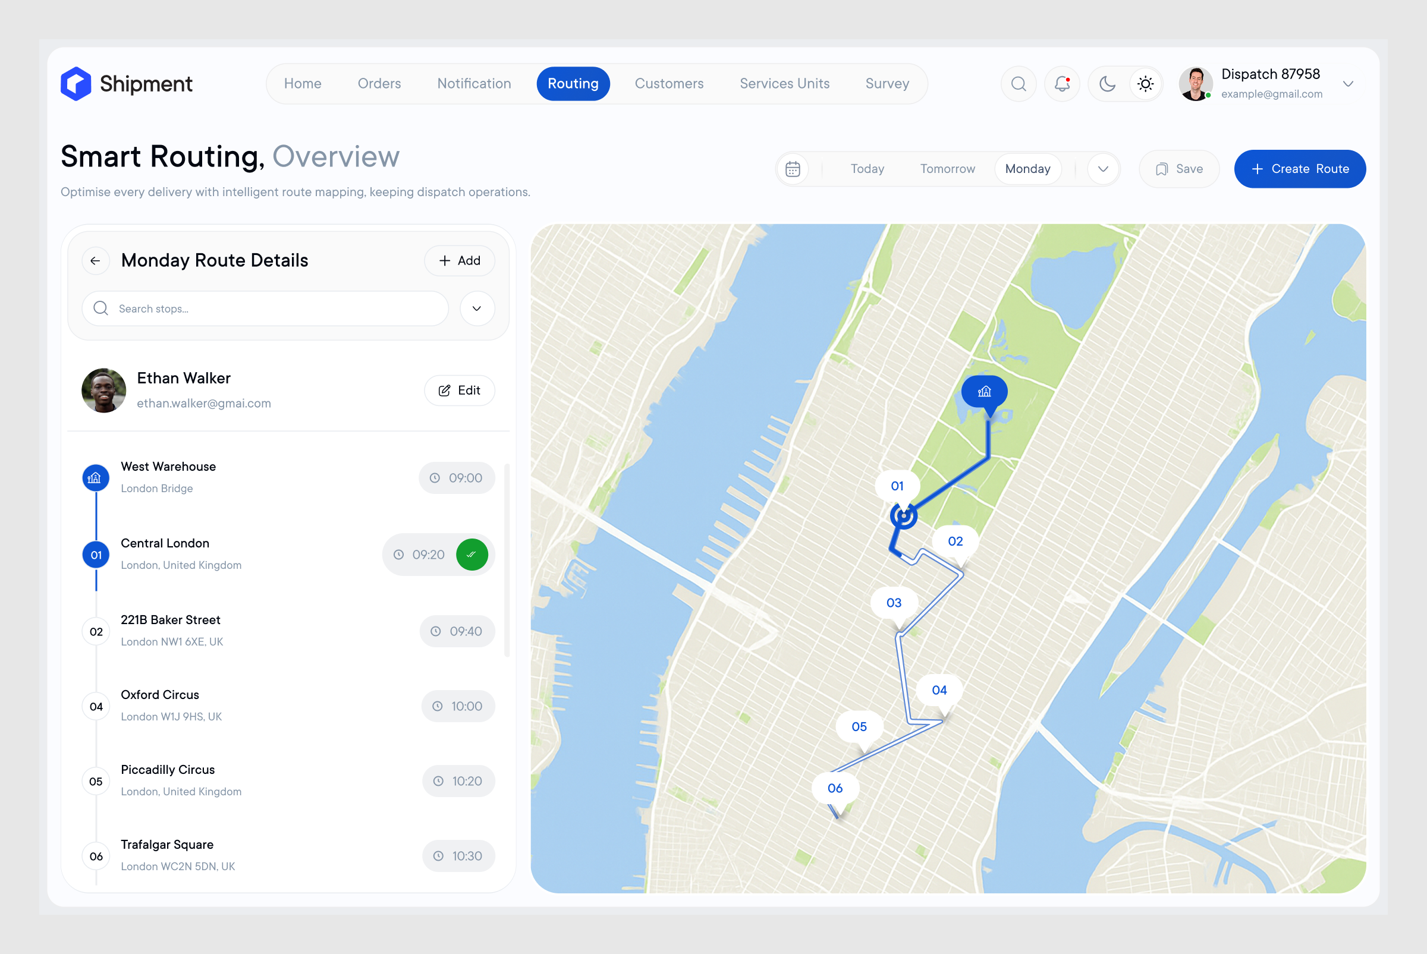Click the back arrow in Monday Route Details

[96, 260]
